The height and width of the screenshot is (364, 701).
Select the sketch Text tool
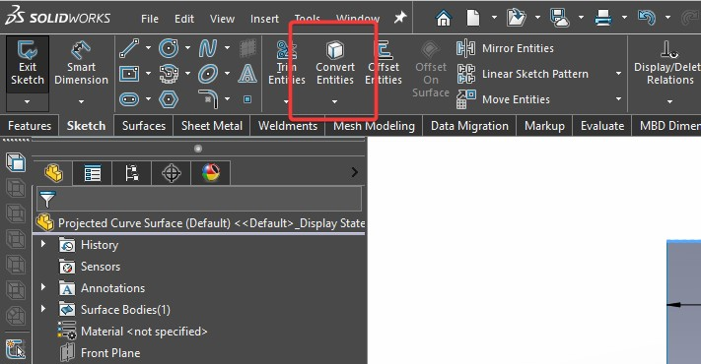(x=247, y=74)
